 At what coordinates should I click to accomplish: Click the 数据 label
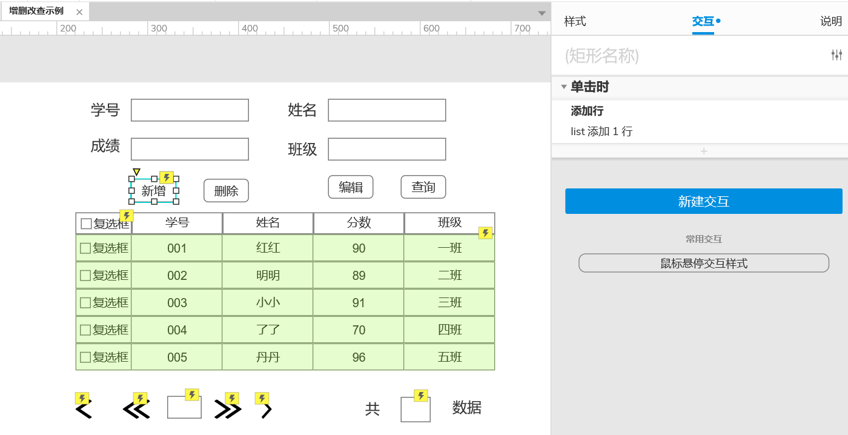[467, 408]
